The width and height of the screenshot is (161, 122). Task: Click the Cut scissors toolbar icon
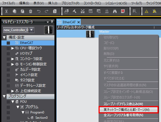pyautogui.click(x=6, y=11)
